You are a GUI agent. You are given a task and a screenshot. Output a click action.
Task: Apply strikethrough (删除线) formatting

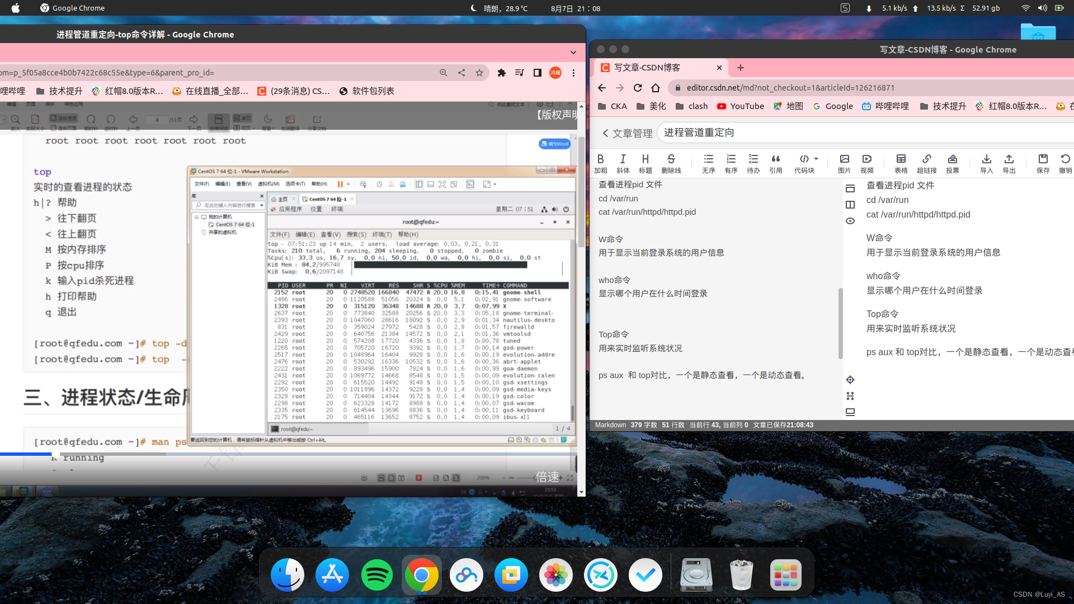click(x=671, y=163)
